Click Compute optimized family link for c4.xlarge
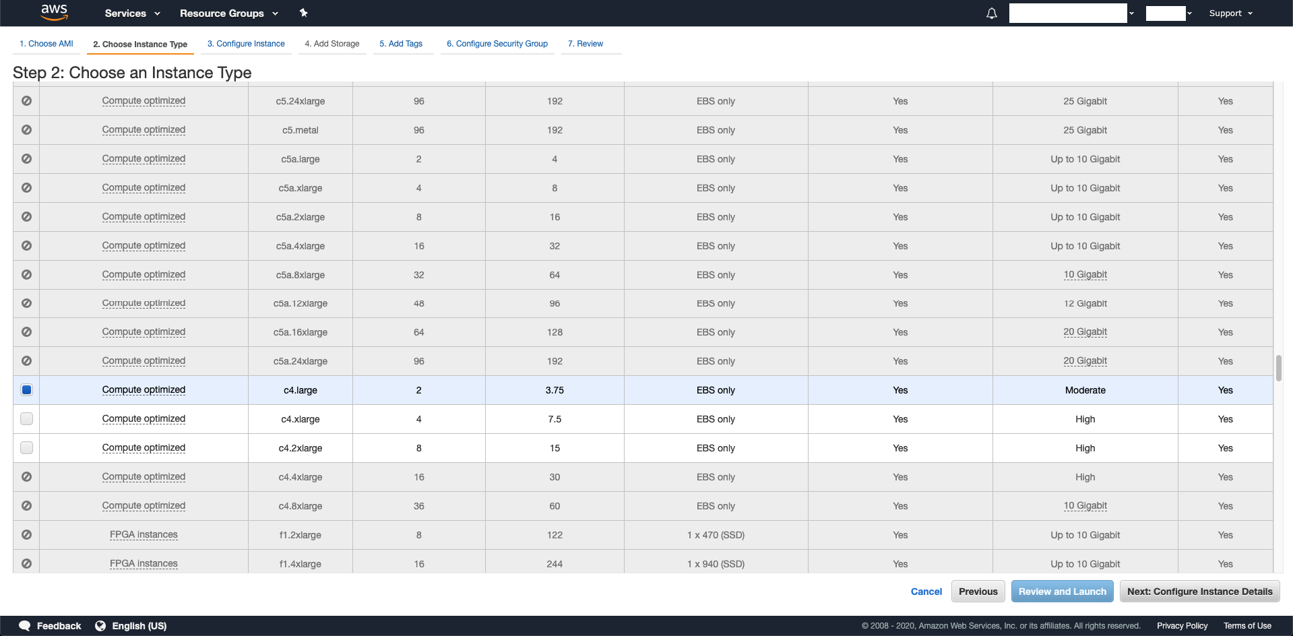 [144, 419]
